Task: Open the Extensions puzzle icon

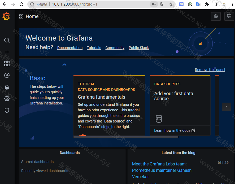Action: [207, 4]
